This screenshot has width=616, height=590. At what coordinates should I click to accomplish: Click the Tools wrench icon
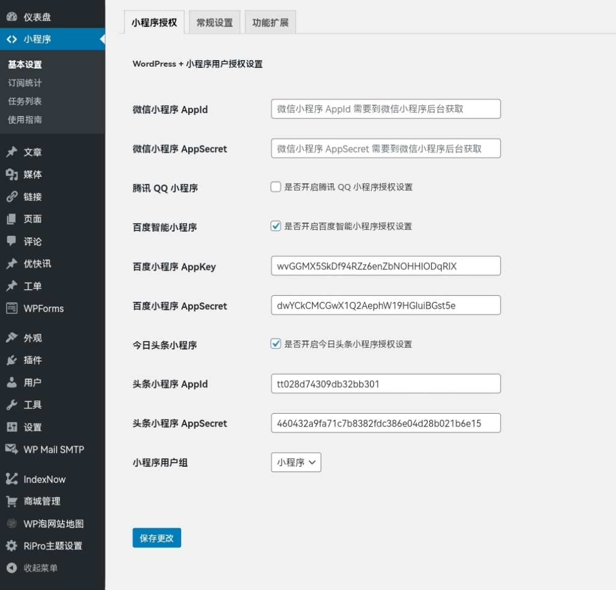11,405
